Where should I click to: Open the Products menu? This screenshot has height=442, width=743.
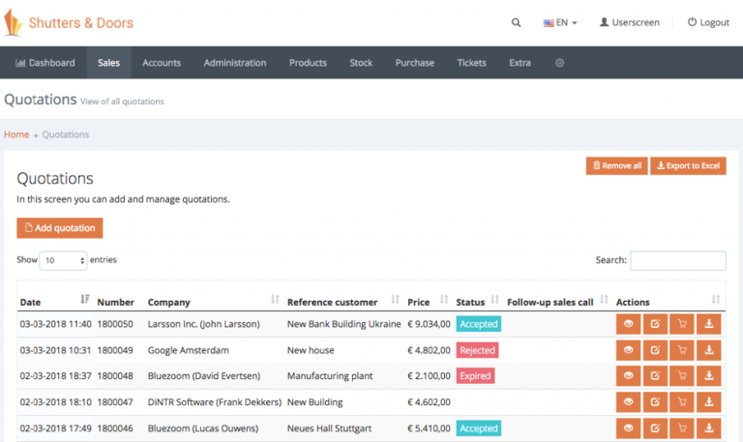pyautogui.click(x=308, y=63)
